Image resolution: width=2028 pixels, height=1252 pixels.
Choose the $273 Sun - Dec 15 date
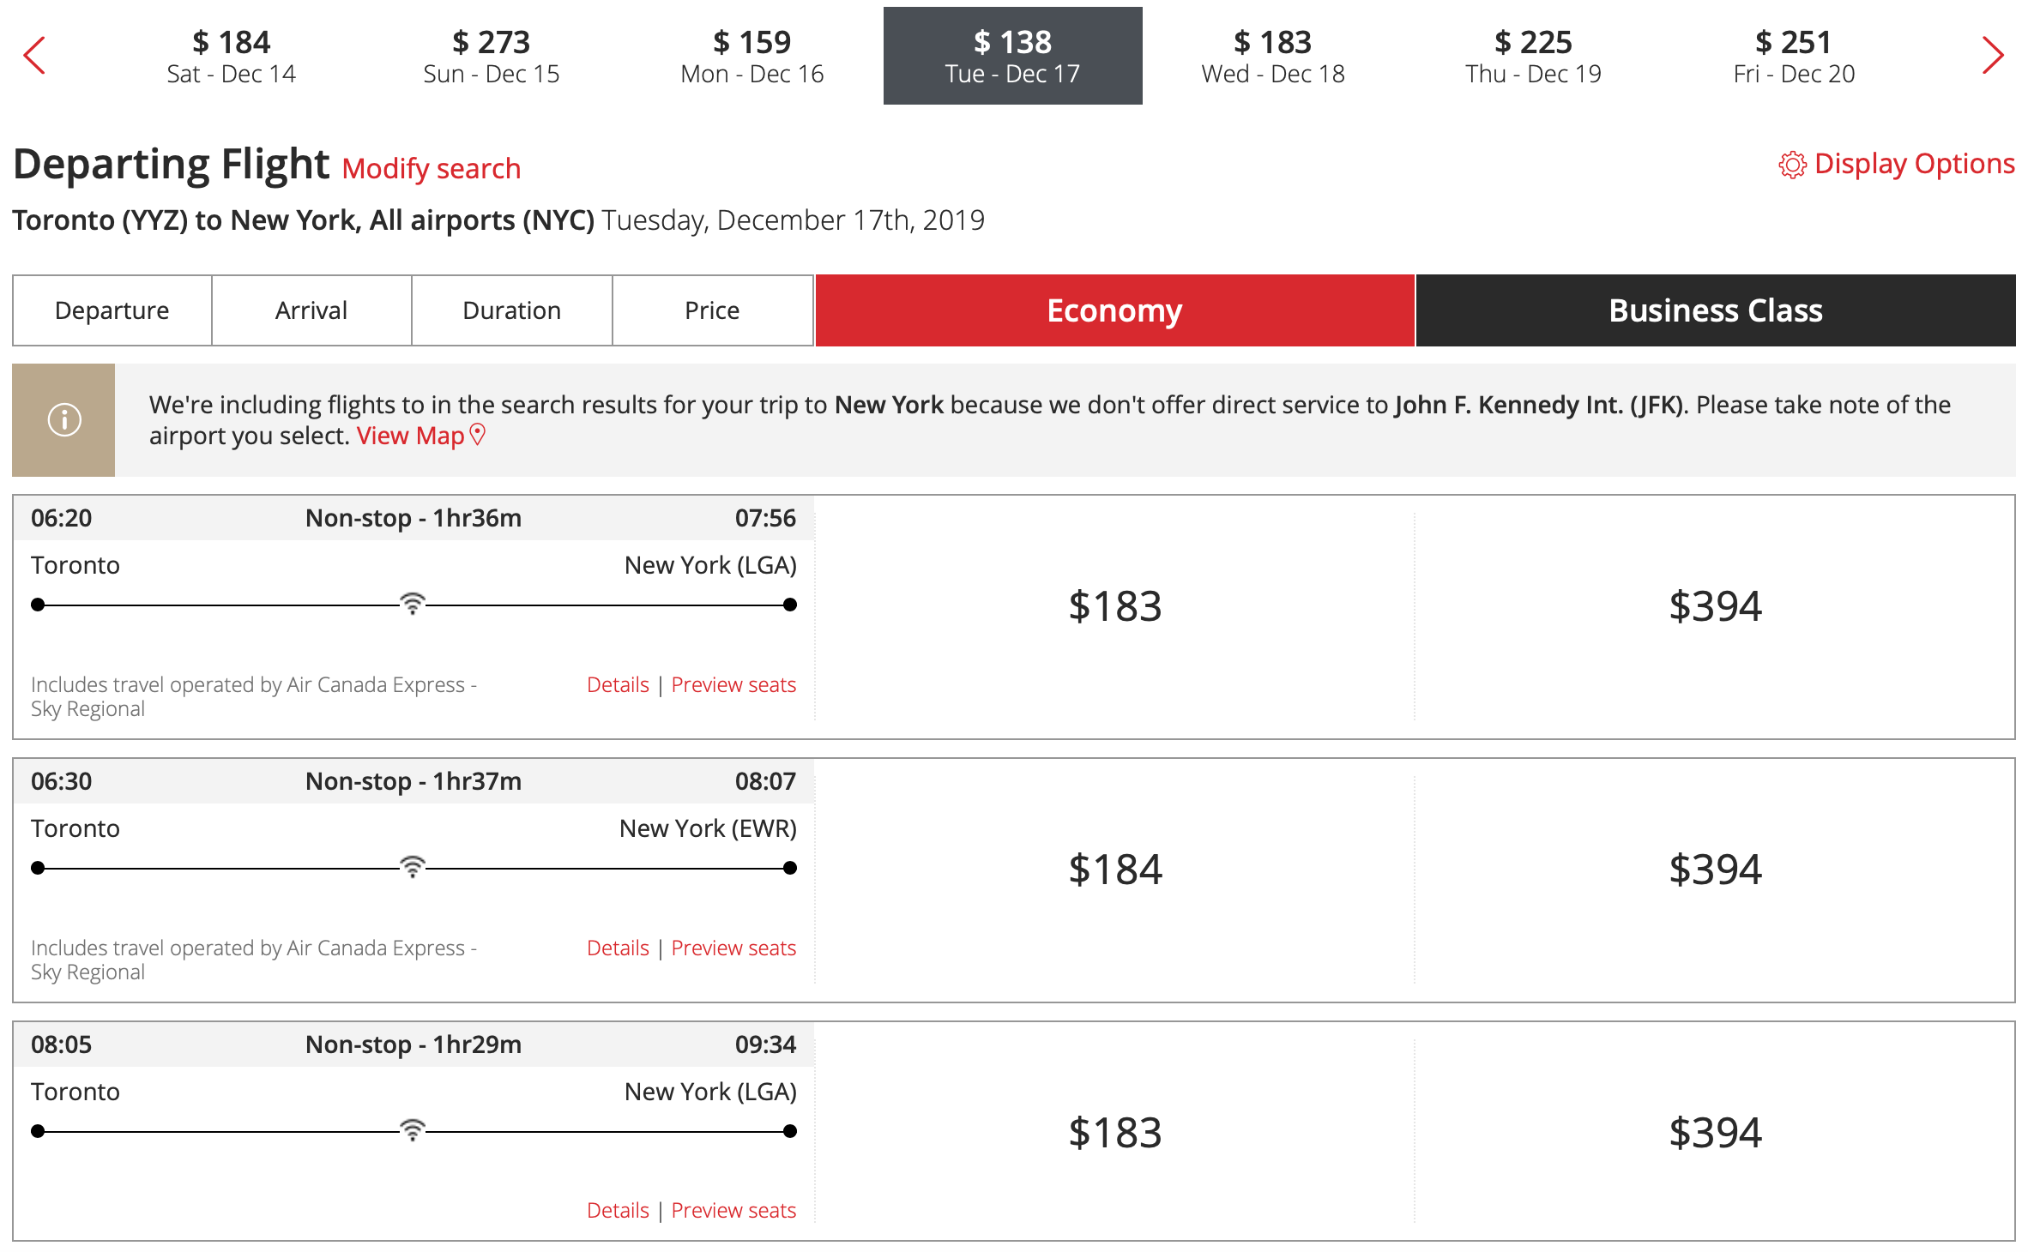point(491,56)
